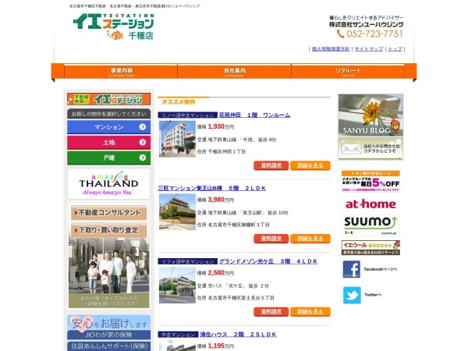This screenshot has width=468, height=351.
Task: Click the arrow on マンション button
Action: [x=143, y=127]
